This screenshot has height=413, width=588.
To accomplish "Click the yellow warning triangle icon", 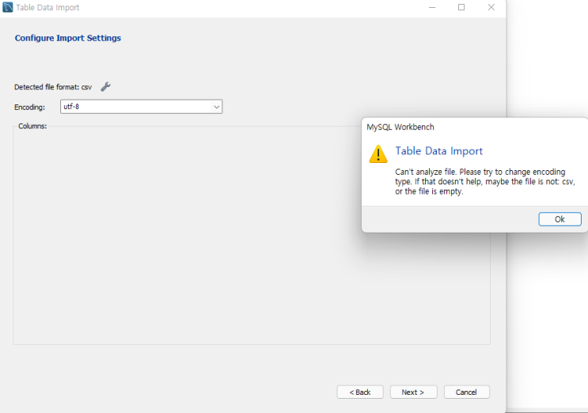I will [x=378, y=154].
